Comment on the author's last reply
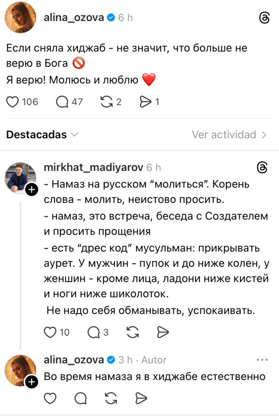The height and width of the screenshot is (416, 279). coord(79,398)
